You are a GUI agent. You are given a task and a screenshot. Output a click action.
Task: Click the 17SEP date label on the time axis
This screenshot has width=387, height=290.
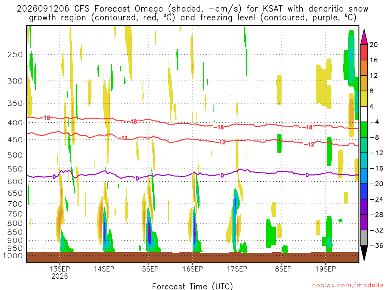coord(237,269)
